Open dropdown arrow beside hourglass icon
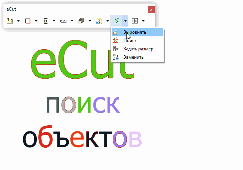The image size is (243, 170). [54, 21]
